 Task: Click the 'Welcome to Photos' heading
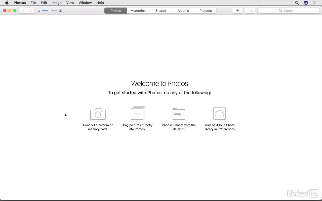(160, 83)
